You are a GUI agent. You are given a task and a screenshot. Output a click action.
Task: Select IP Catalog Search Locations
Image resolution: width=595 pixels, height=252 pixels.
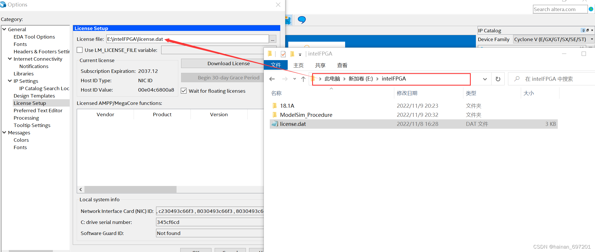click(x=44, y=88)
